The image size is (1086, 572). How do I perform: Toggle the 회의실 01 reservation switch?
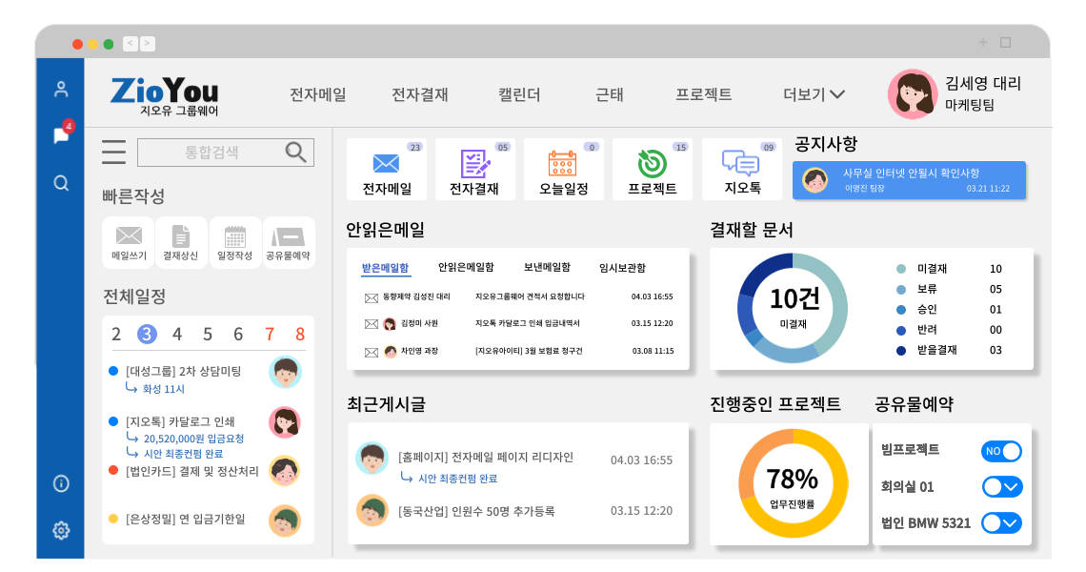pos(1001,487)
